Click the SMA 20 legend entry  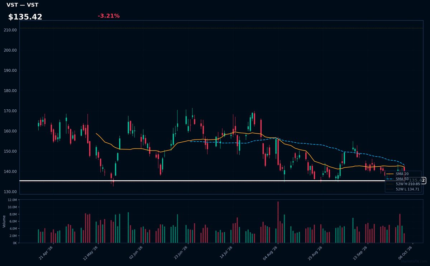coord(398,174)
